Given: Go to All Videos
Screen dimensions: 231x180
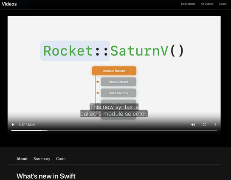Looking at the screenshot, I should [x=207, y=4].
